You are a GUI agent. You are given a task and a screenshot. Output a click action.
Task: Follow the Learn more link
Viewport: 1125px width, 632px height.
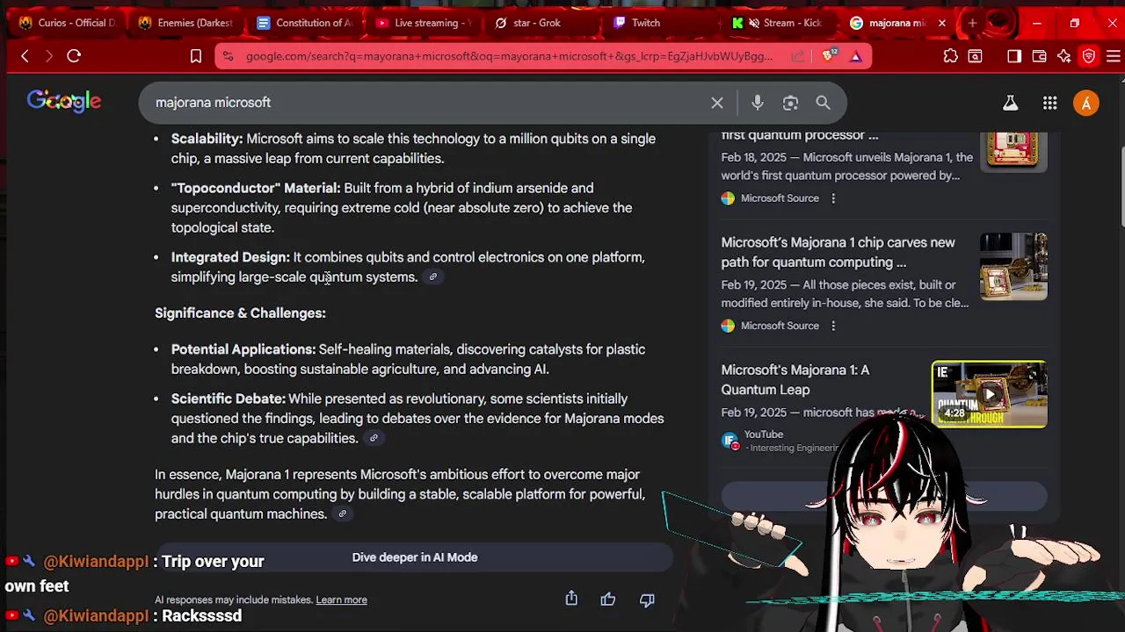341,600
